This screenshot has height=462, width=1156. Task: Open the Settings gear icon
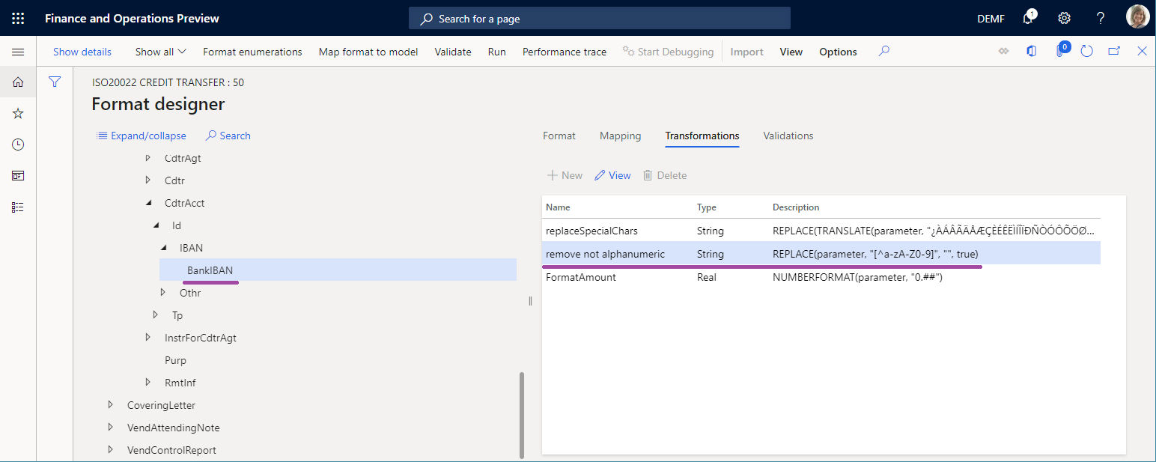pos(1064,17)
